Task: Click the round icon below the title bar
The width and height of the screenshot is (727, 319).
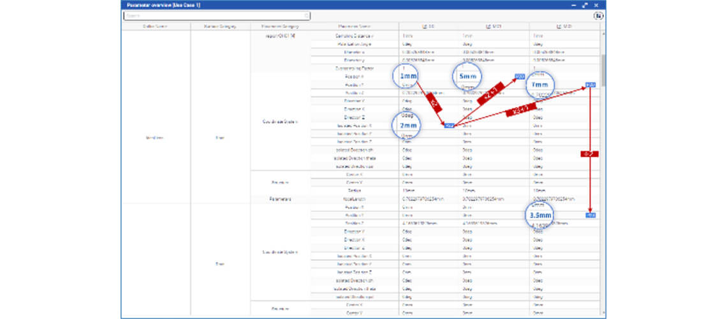Action: click(x=598, y=15)
